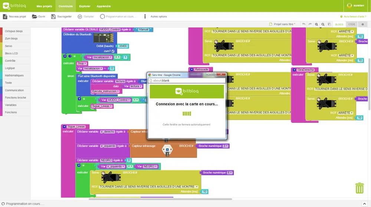371x207 pixels.
Task: Click the star icon on the Inicializacion si block
Action: coord(65,56)
